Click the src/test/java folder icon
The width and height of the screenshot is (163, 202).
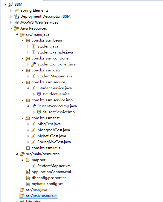pyautogui.click(x=22, y=190)
